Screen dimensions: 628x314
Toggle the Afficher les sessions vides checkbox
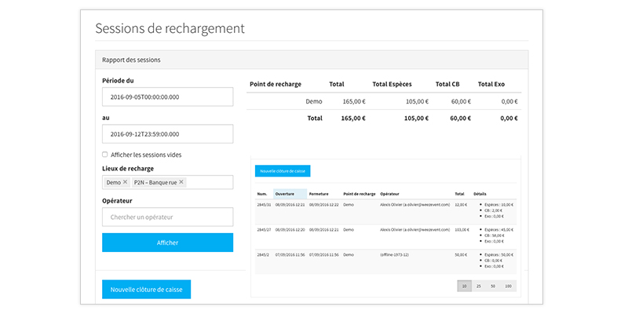[105, 154]
